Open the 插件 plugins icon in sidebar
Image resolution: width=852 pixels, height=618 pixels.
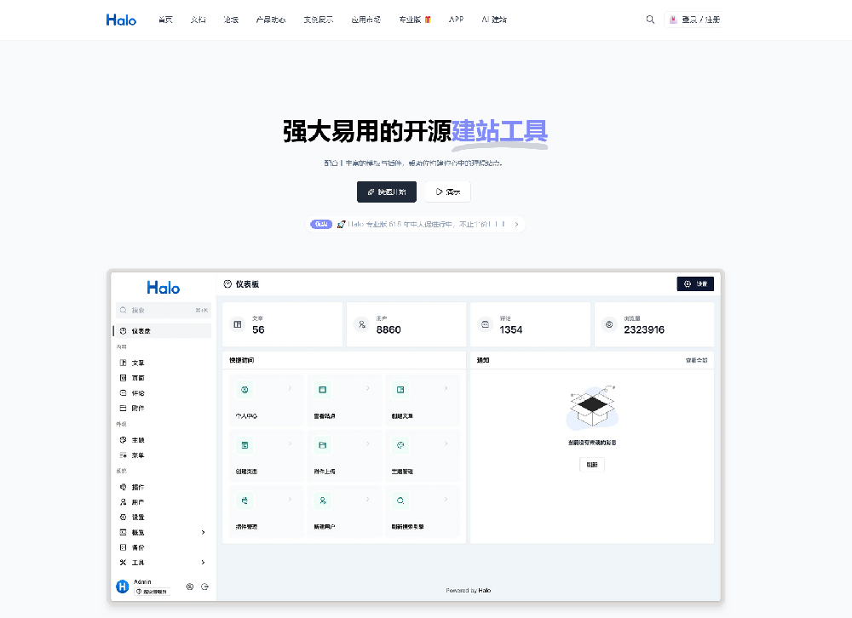(123, 487)
